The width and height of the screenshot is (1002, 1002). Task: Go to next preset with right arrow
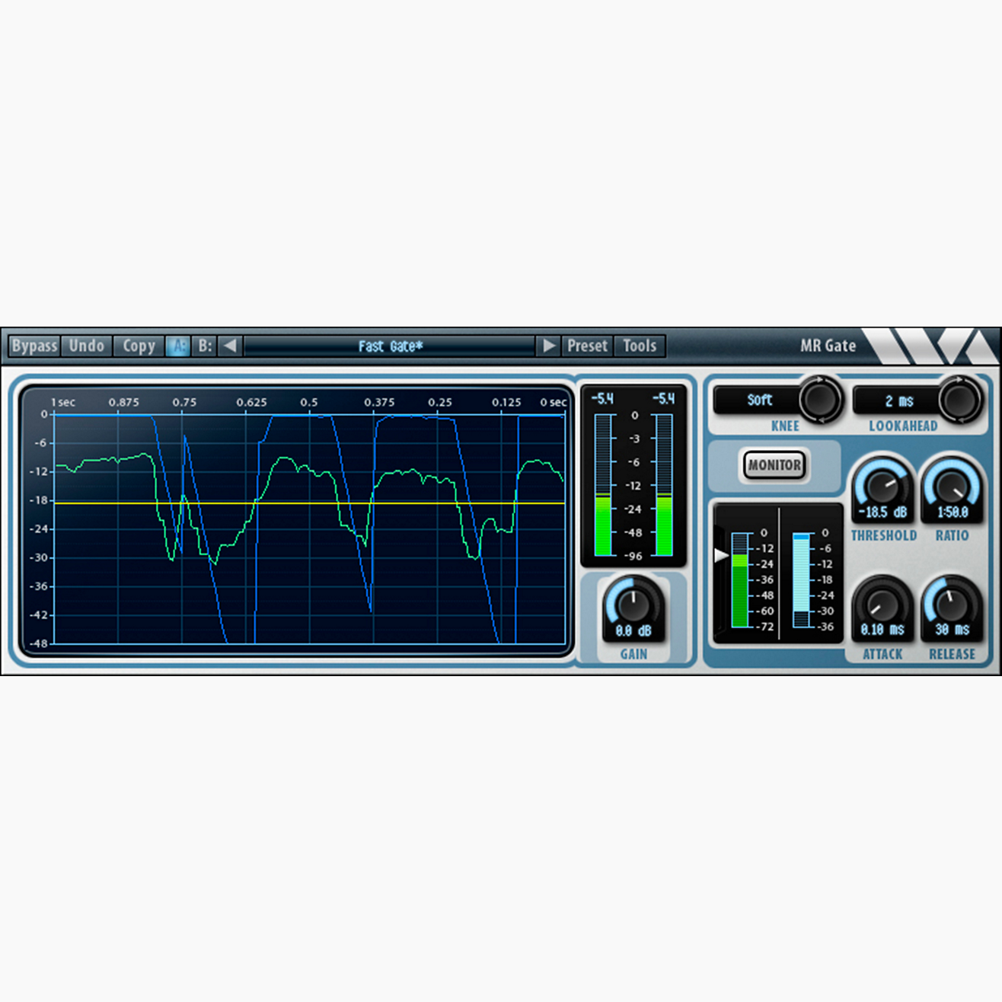pyautogui.click(x=548, y=346)
